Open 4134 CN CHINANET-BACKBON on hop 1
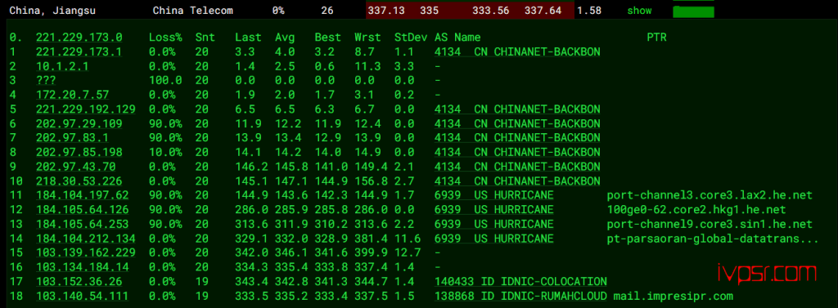 [x=517, y=51]
